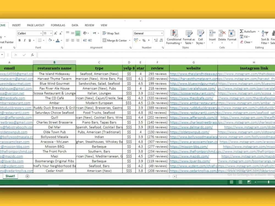Select the Sheet1 tab
Image resolution: width=275 pixels, height=206 pixels.
(10, 176)
